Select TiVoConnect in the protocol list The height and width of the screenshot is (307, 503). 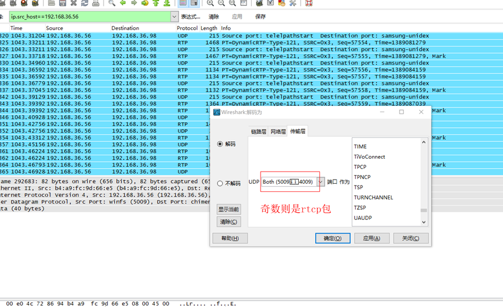click(x=369, y=157)
